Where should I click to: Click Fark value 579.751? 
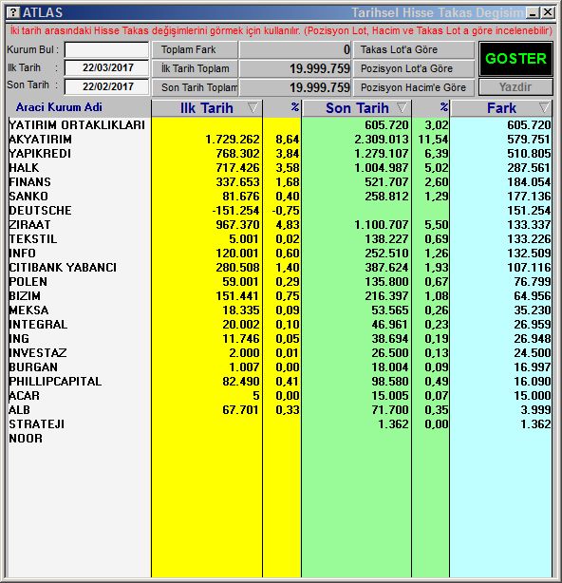click(x=529, y=140)
